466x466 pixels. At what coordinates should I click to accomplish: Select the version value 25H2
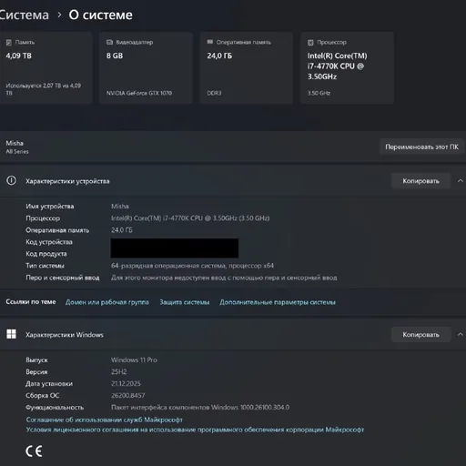click(119, 371)
